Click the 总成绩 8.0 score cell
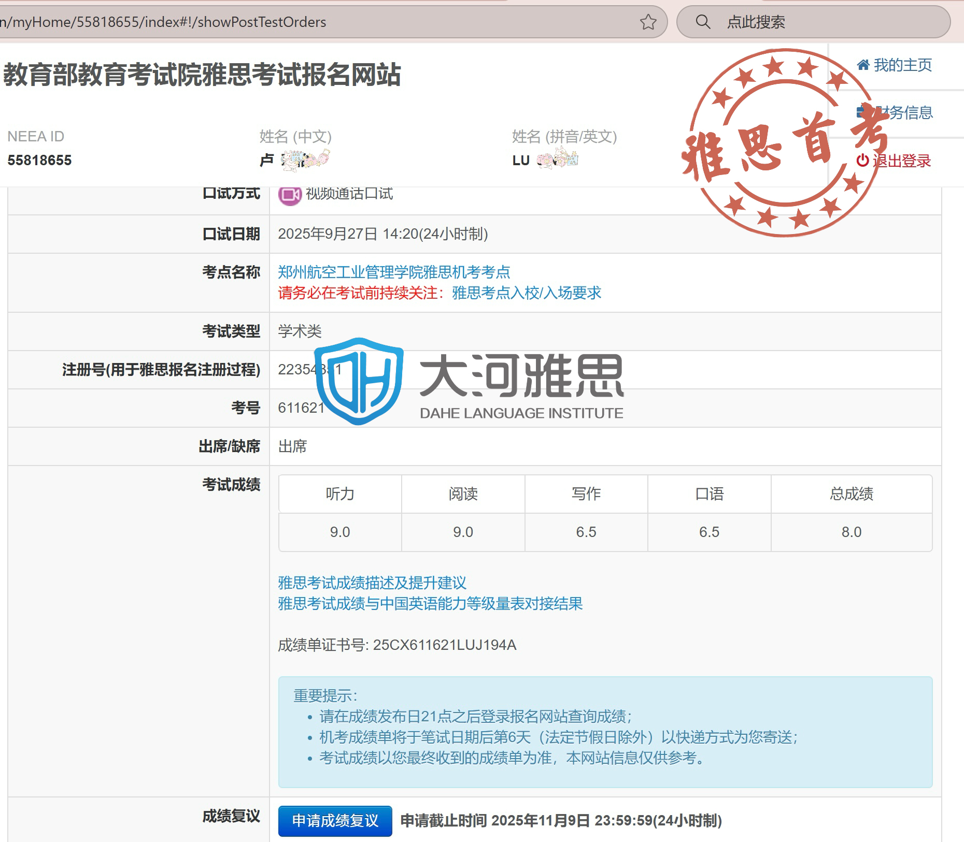The height and width of the screenshot is (842, 964). pyautogui.click(x=851, y=532)
